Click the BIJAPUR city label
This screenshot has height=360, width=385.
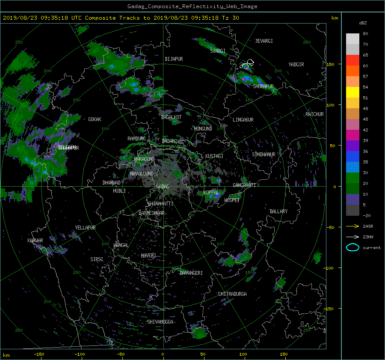click(174, 59)
